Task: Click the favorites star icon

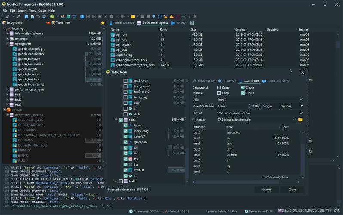Action: pyautogui.click(x=103, y=22)
